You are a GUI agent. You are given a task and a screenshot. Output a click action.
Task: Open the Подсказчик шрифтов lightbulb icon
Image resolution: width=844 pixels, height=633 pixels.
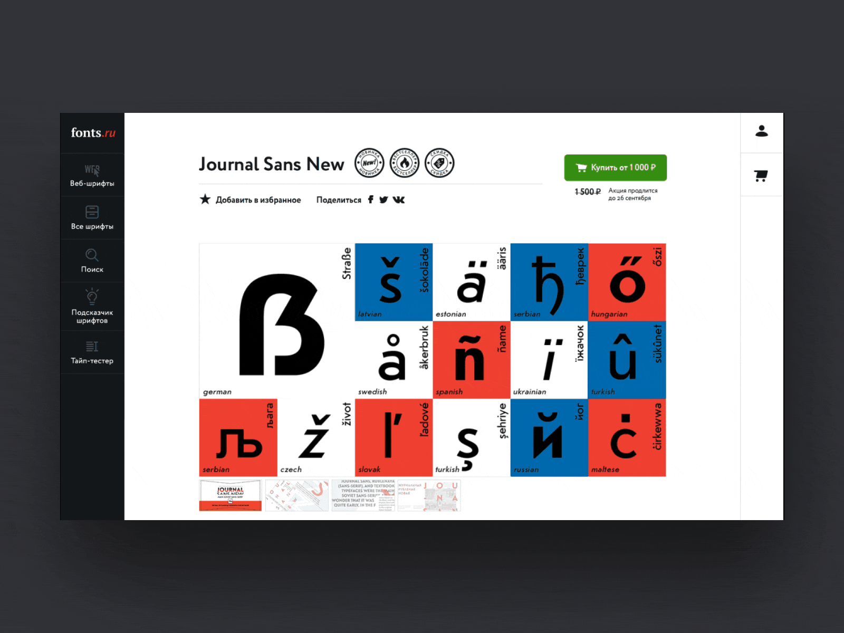coord(92,296)
